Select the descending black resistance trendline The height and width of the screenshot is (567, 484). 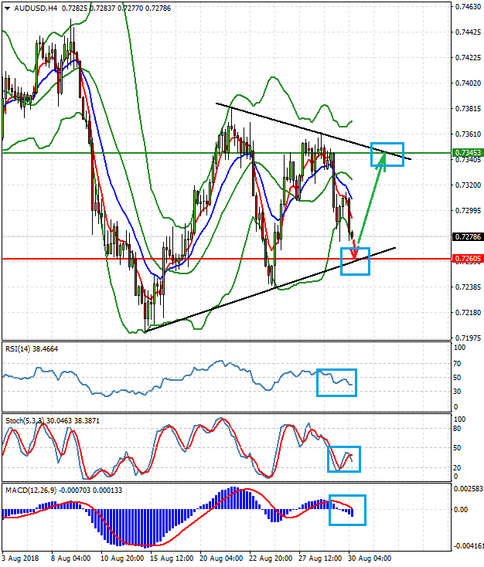pos(313,131)
